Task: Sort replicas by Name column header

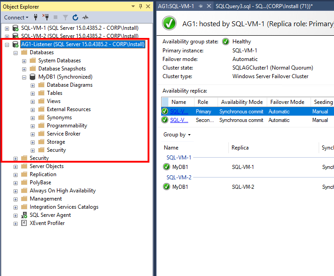Action: [x=179, y=102]
